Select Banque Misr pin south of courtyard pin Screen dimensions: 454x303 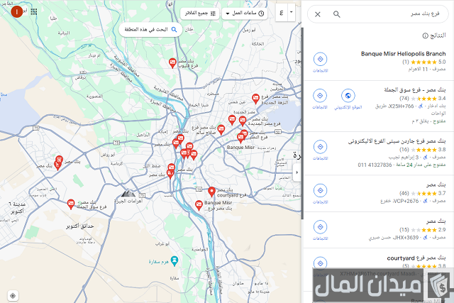click(199, 205)
